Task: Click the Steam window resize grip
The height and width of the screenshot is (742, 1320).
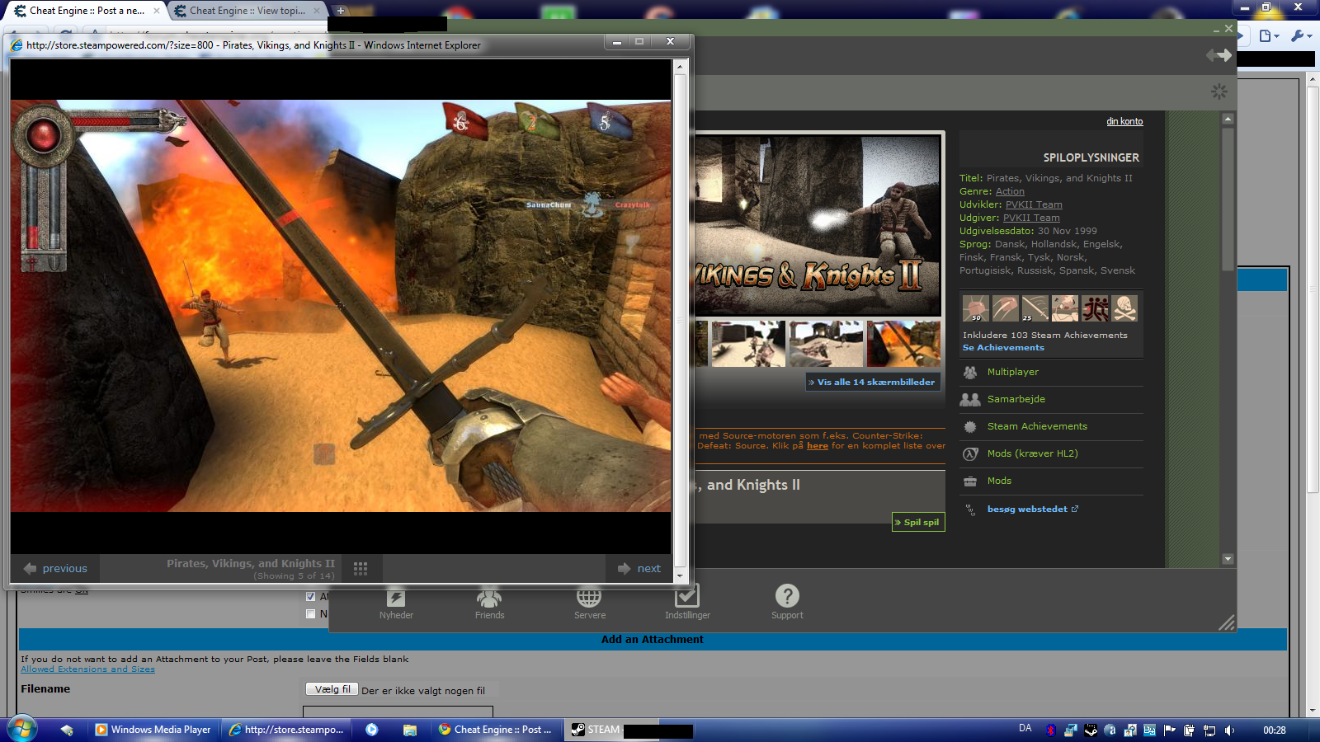Action: pos(1227,623)
